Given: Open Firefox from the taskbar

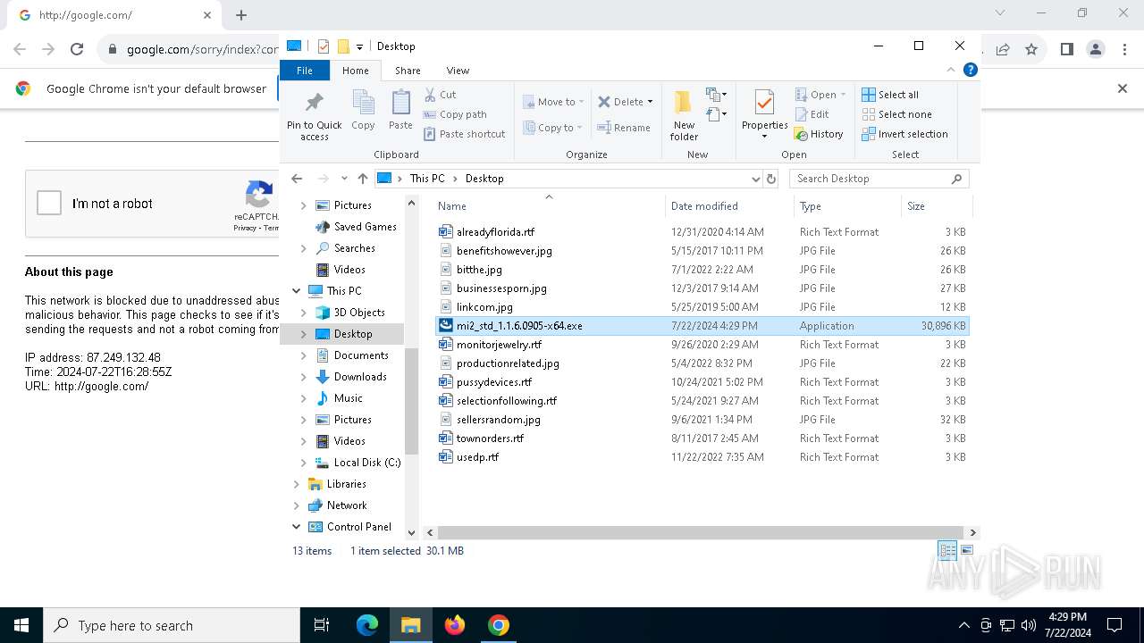Looking at the screenshot, I should (x=455, y=625).
